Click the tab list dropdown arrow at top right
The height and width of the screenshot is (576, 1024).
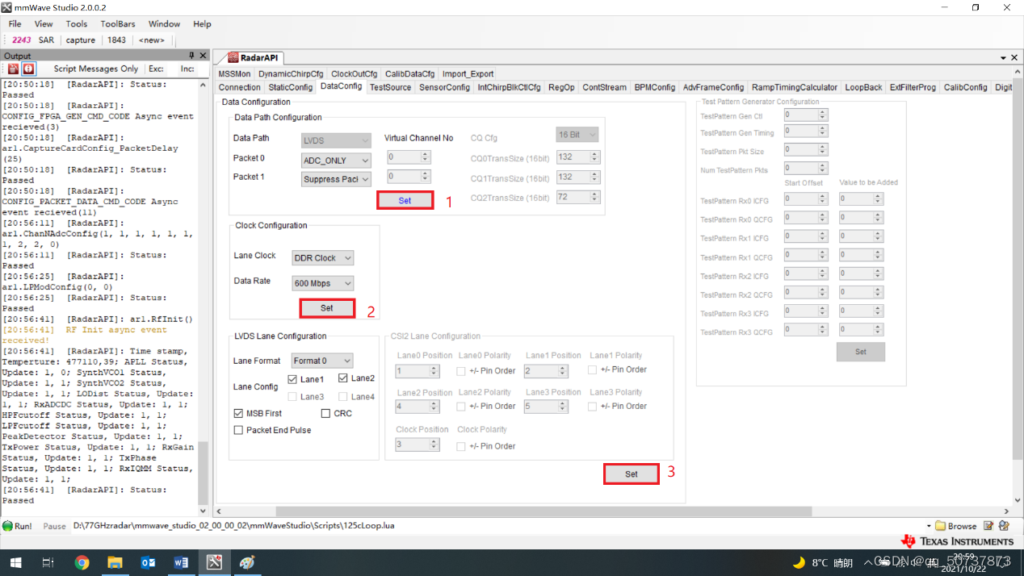pyautogui.click(x=1004, y=58)
